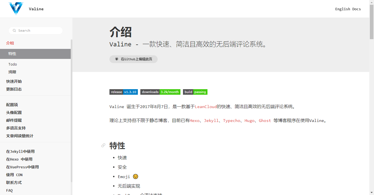The width and height of the screenshot is (374, 195).
Task: Open 多语言支持 in the sidebar
Action: 16,128
